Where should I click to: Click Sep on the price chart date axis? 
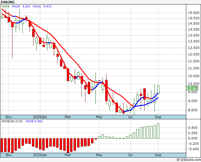[x=158, y=117]
